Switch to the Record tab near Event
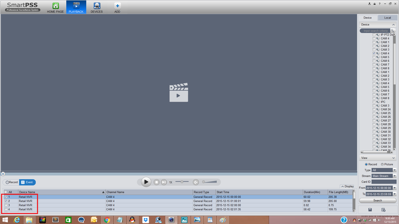 (11, 182)
